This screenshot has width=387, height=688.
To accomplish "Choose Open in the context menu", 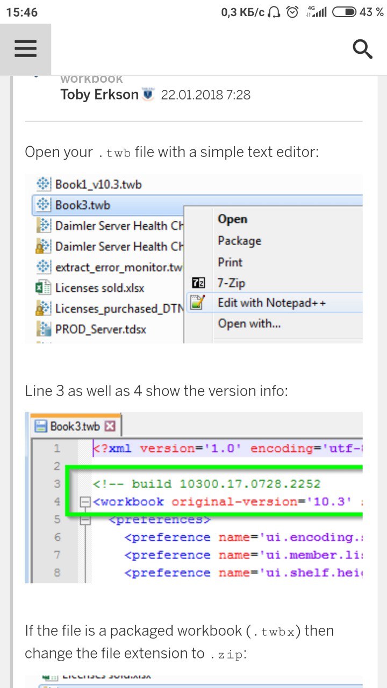I will [232, 219].
